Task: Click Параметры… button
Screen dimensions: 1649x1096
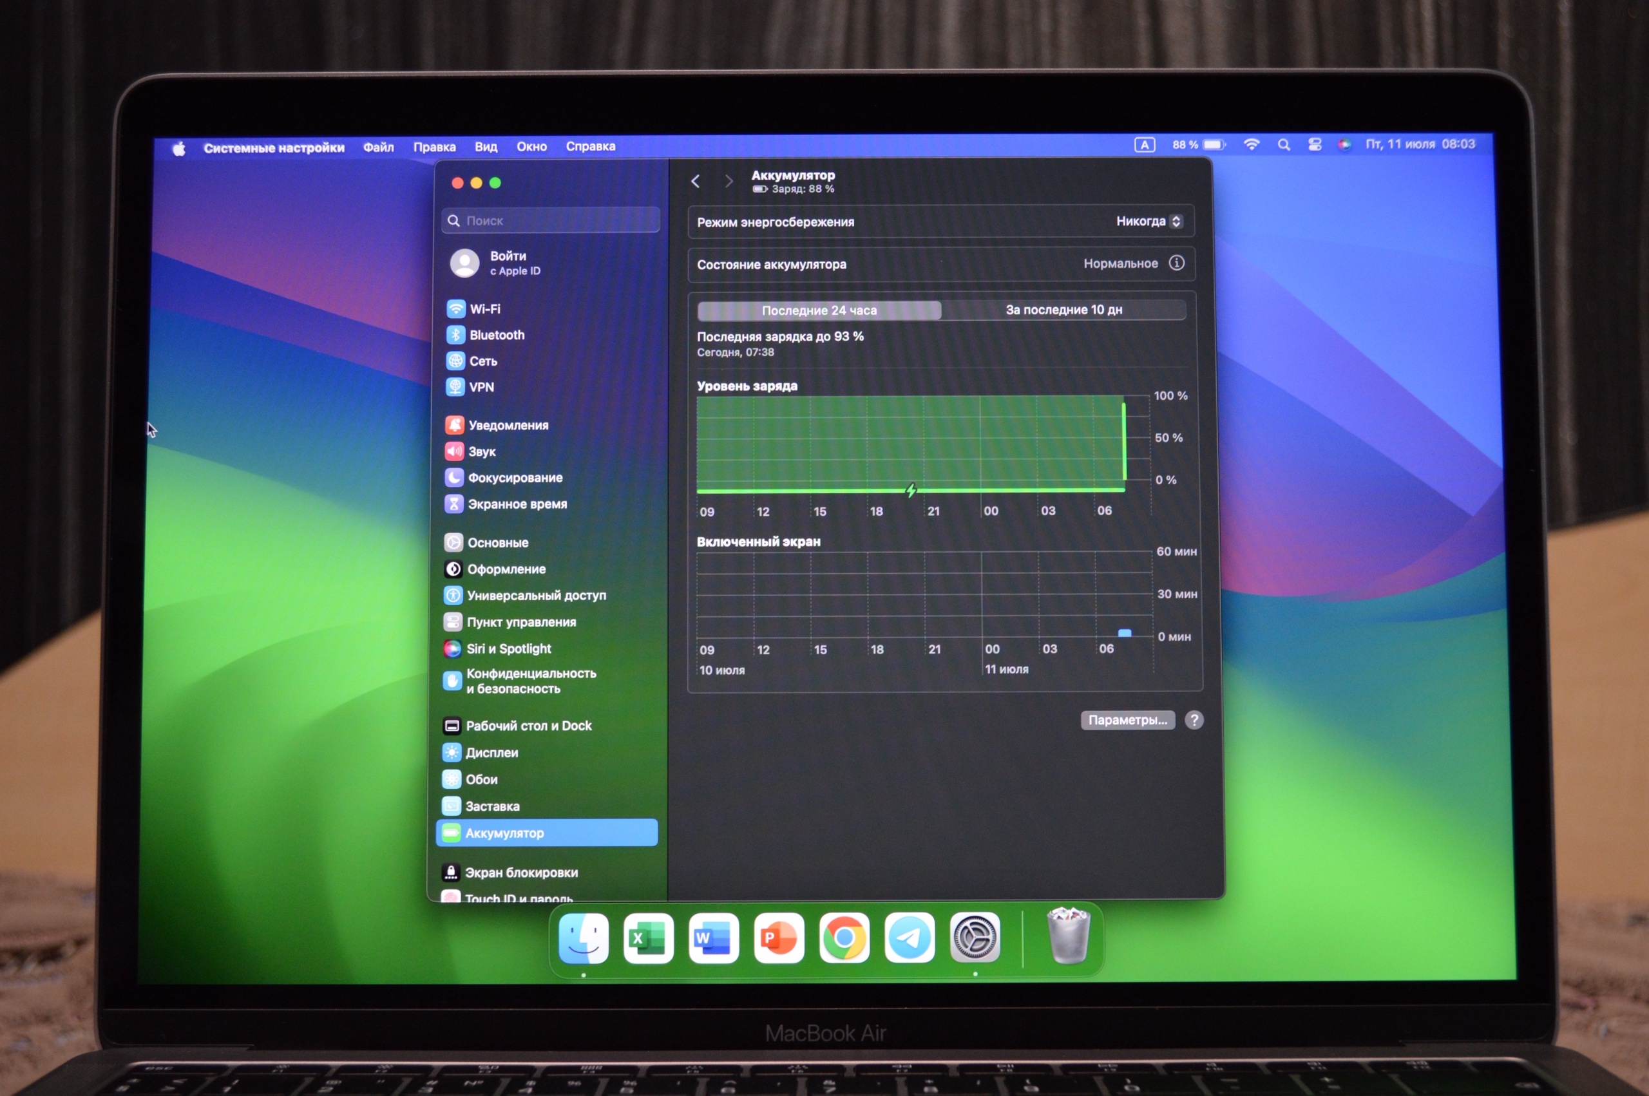Action: tap(1127, 720)
